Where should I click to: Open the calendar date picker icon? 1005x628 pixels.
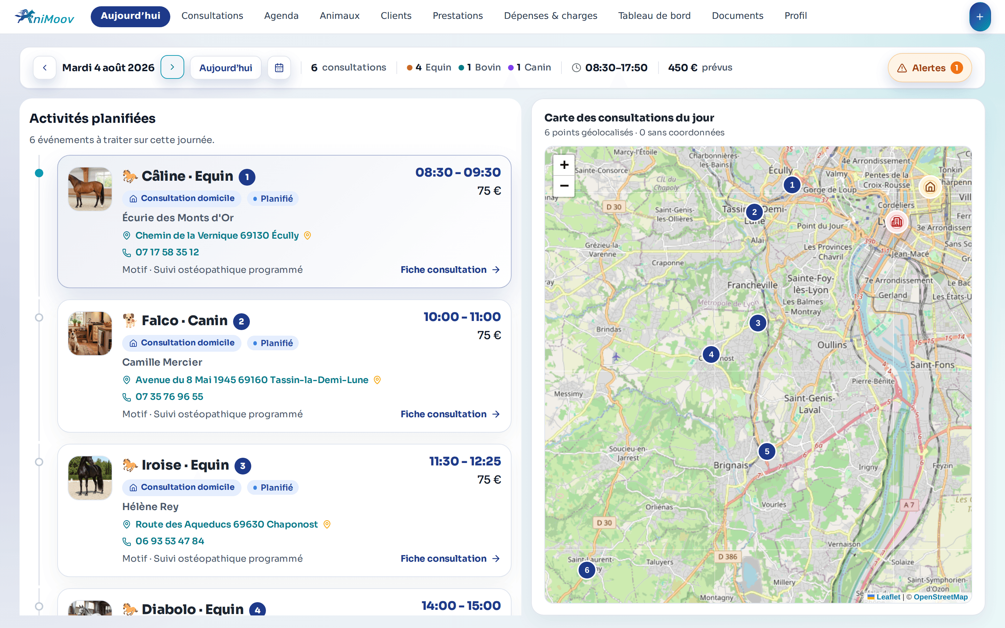tap(279, 67)
